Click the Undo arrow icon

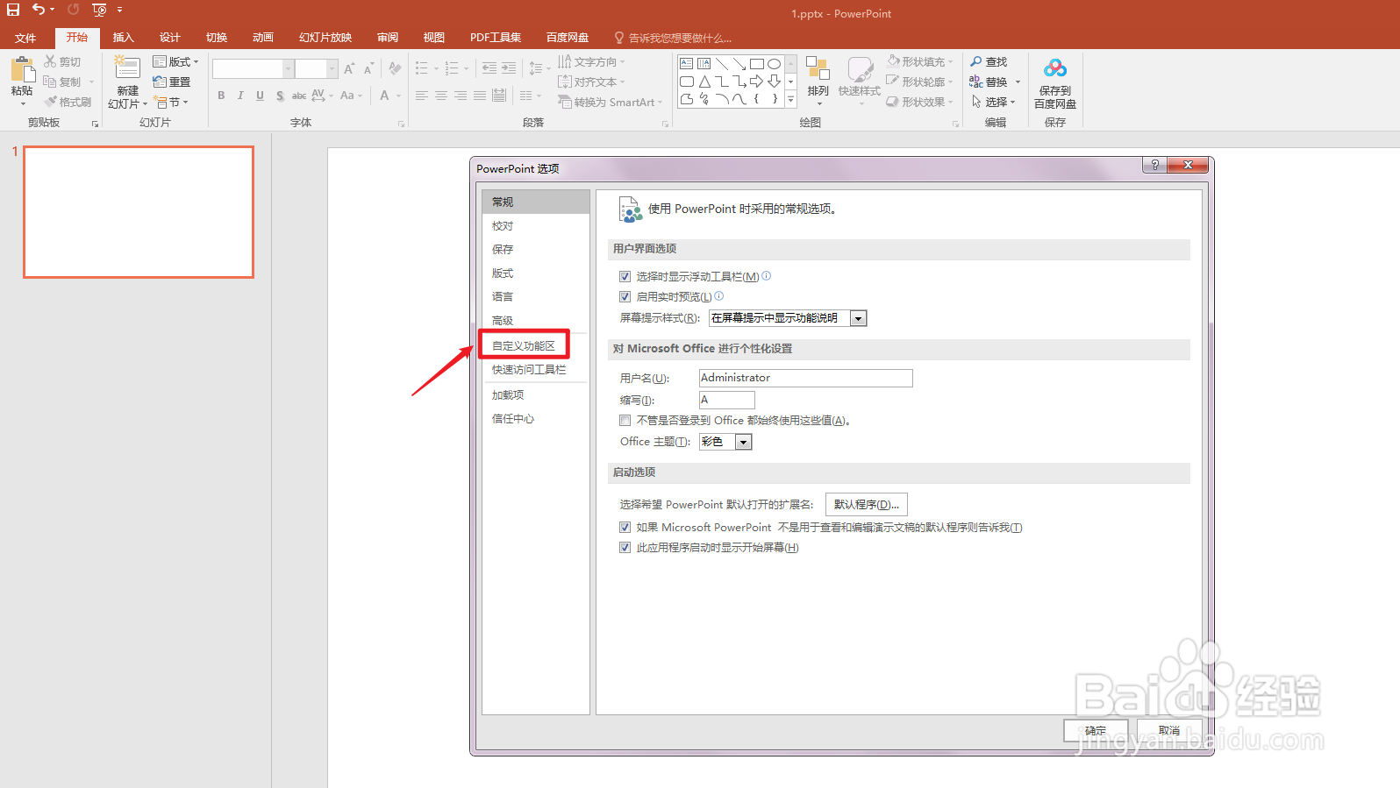[38, 10]
